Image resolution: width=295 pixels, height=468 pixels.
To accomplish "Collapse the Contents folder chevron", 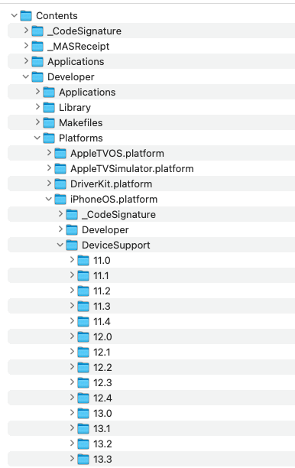I will click(14, 15).
